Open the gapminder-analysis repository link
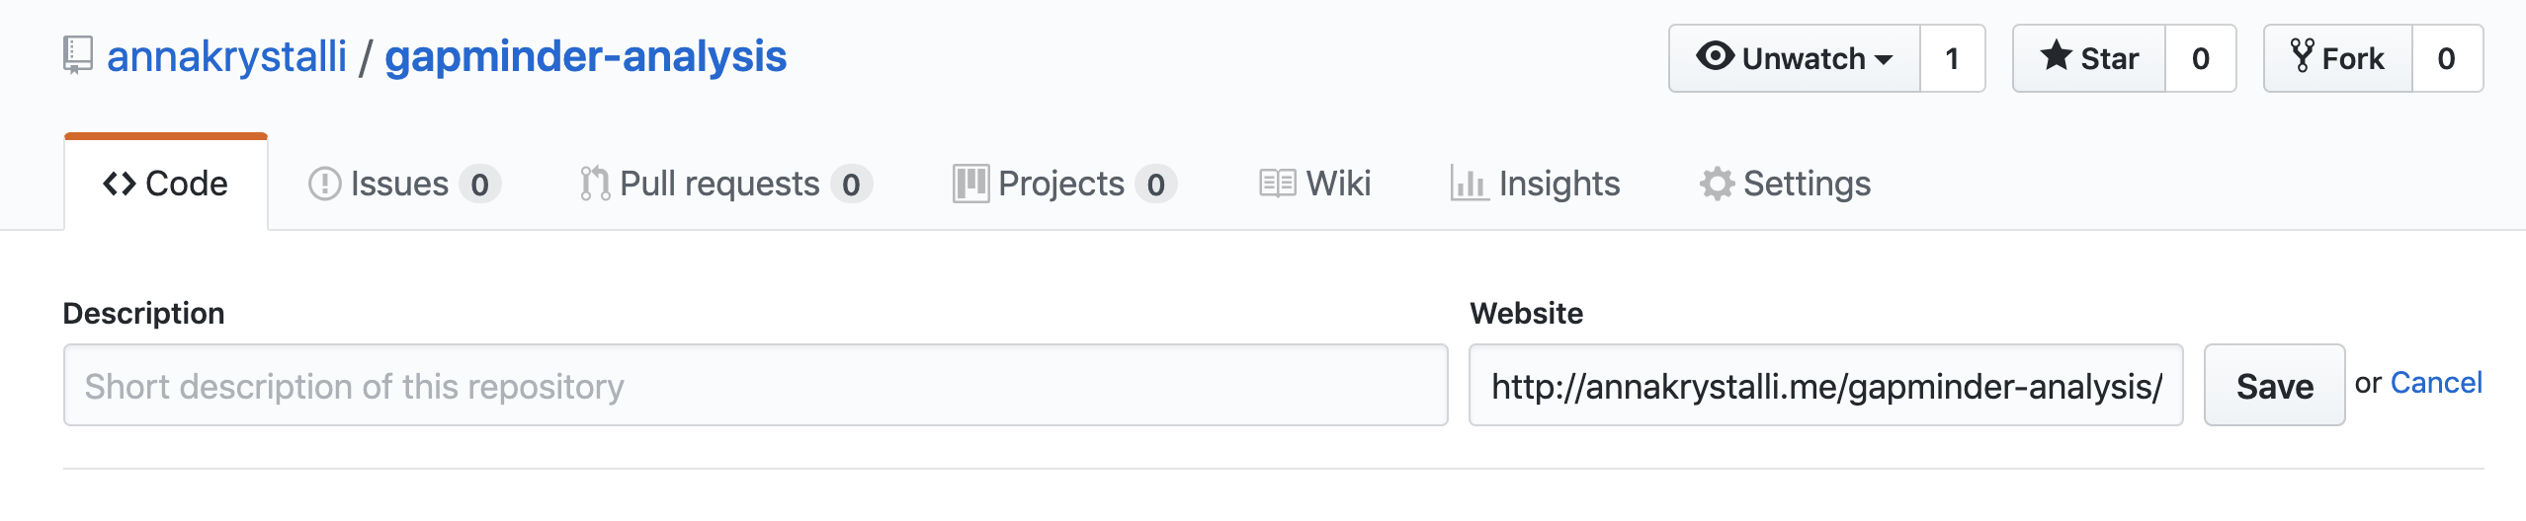Viewport: 2526px width, 521px height. (x=585, y=56)
